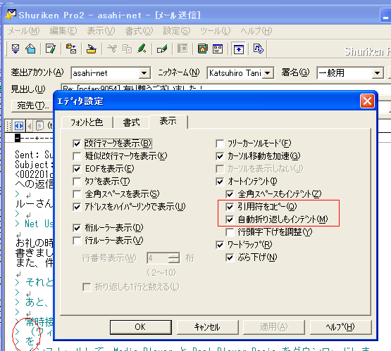Click the business card window icon
391x351 pixels.
point(218,49)
